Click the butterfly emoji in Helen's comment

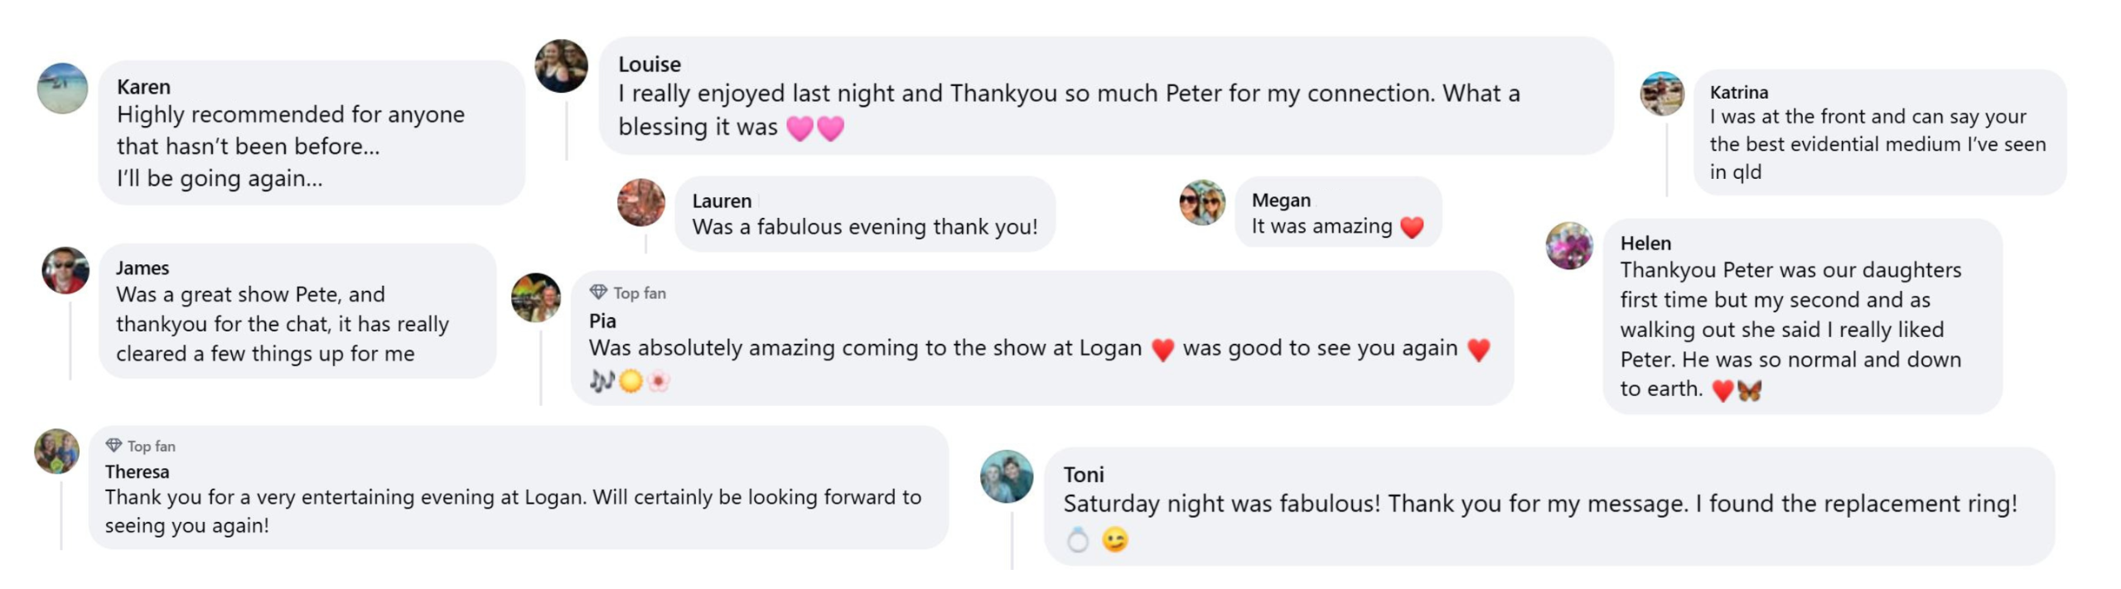1750,389
